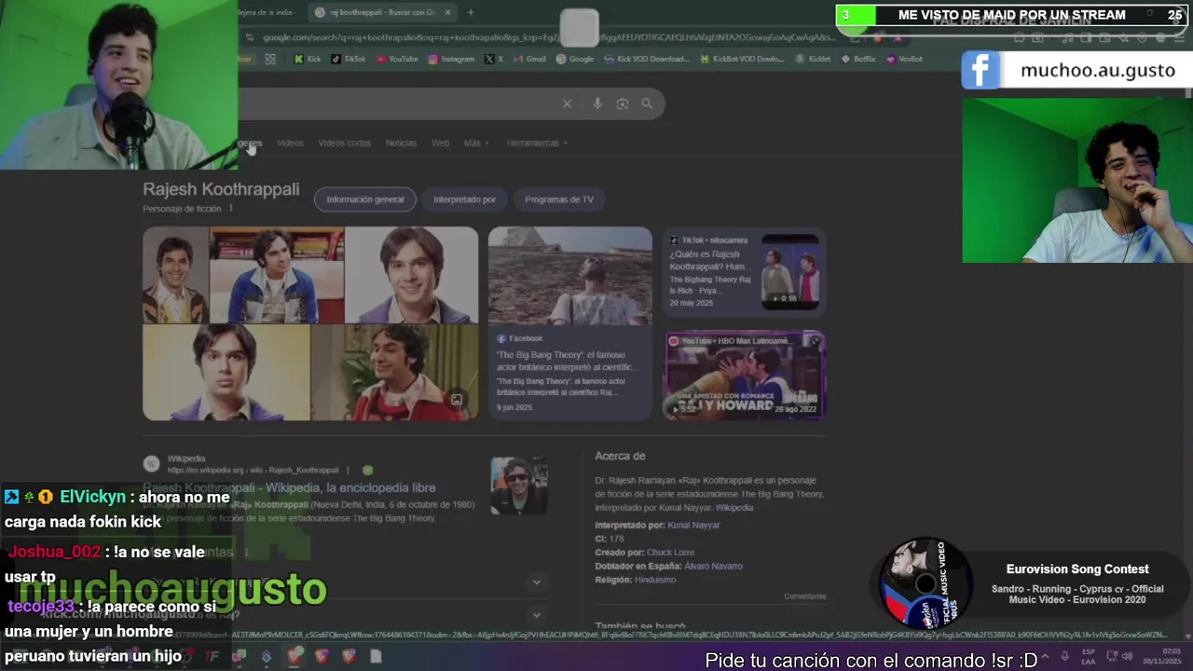The height and width of the screenshot is (671, 1193).
Task: Click inside the Google search input field
Action: (396, 103)
